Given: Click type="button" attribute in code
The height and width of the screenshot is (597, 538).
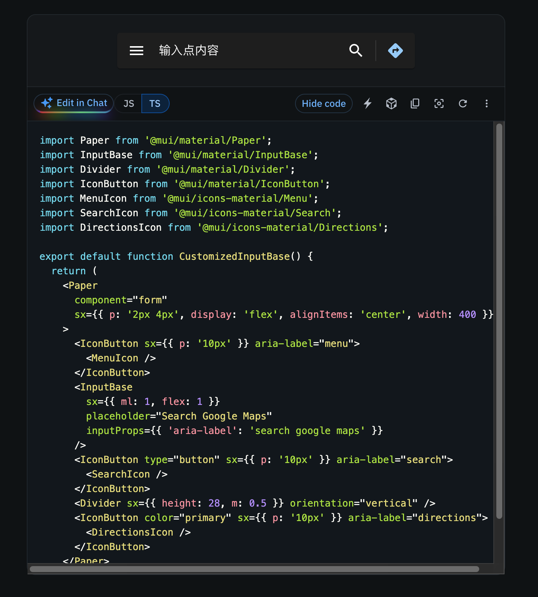Looking at the screenshot, I should click(182, 460).
